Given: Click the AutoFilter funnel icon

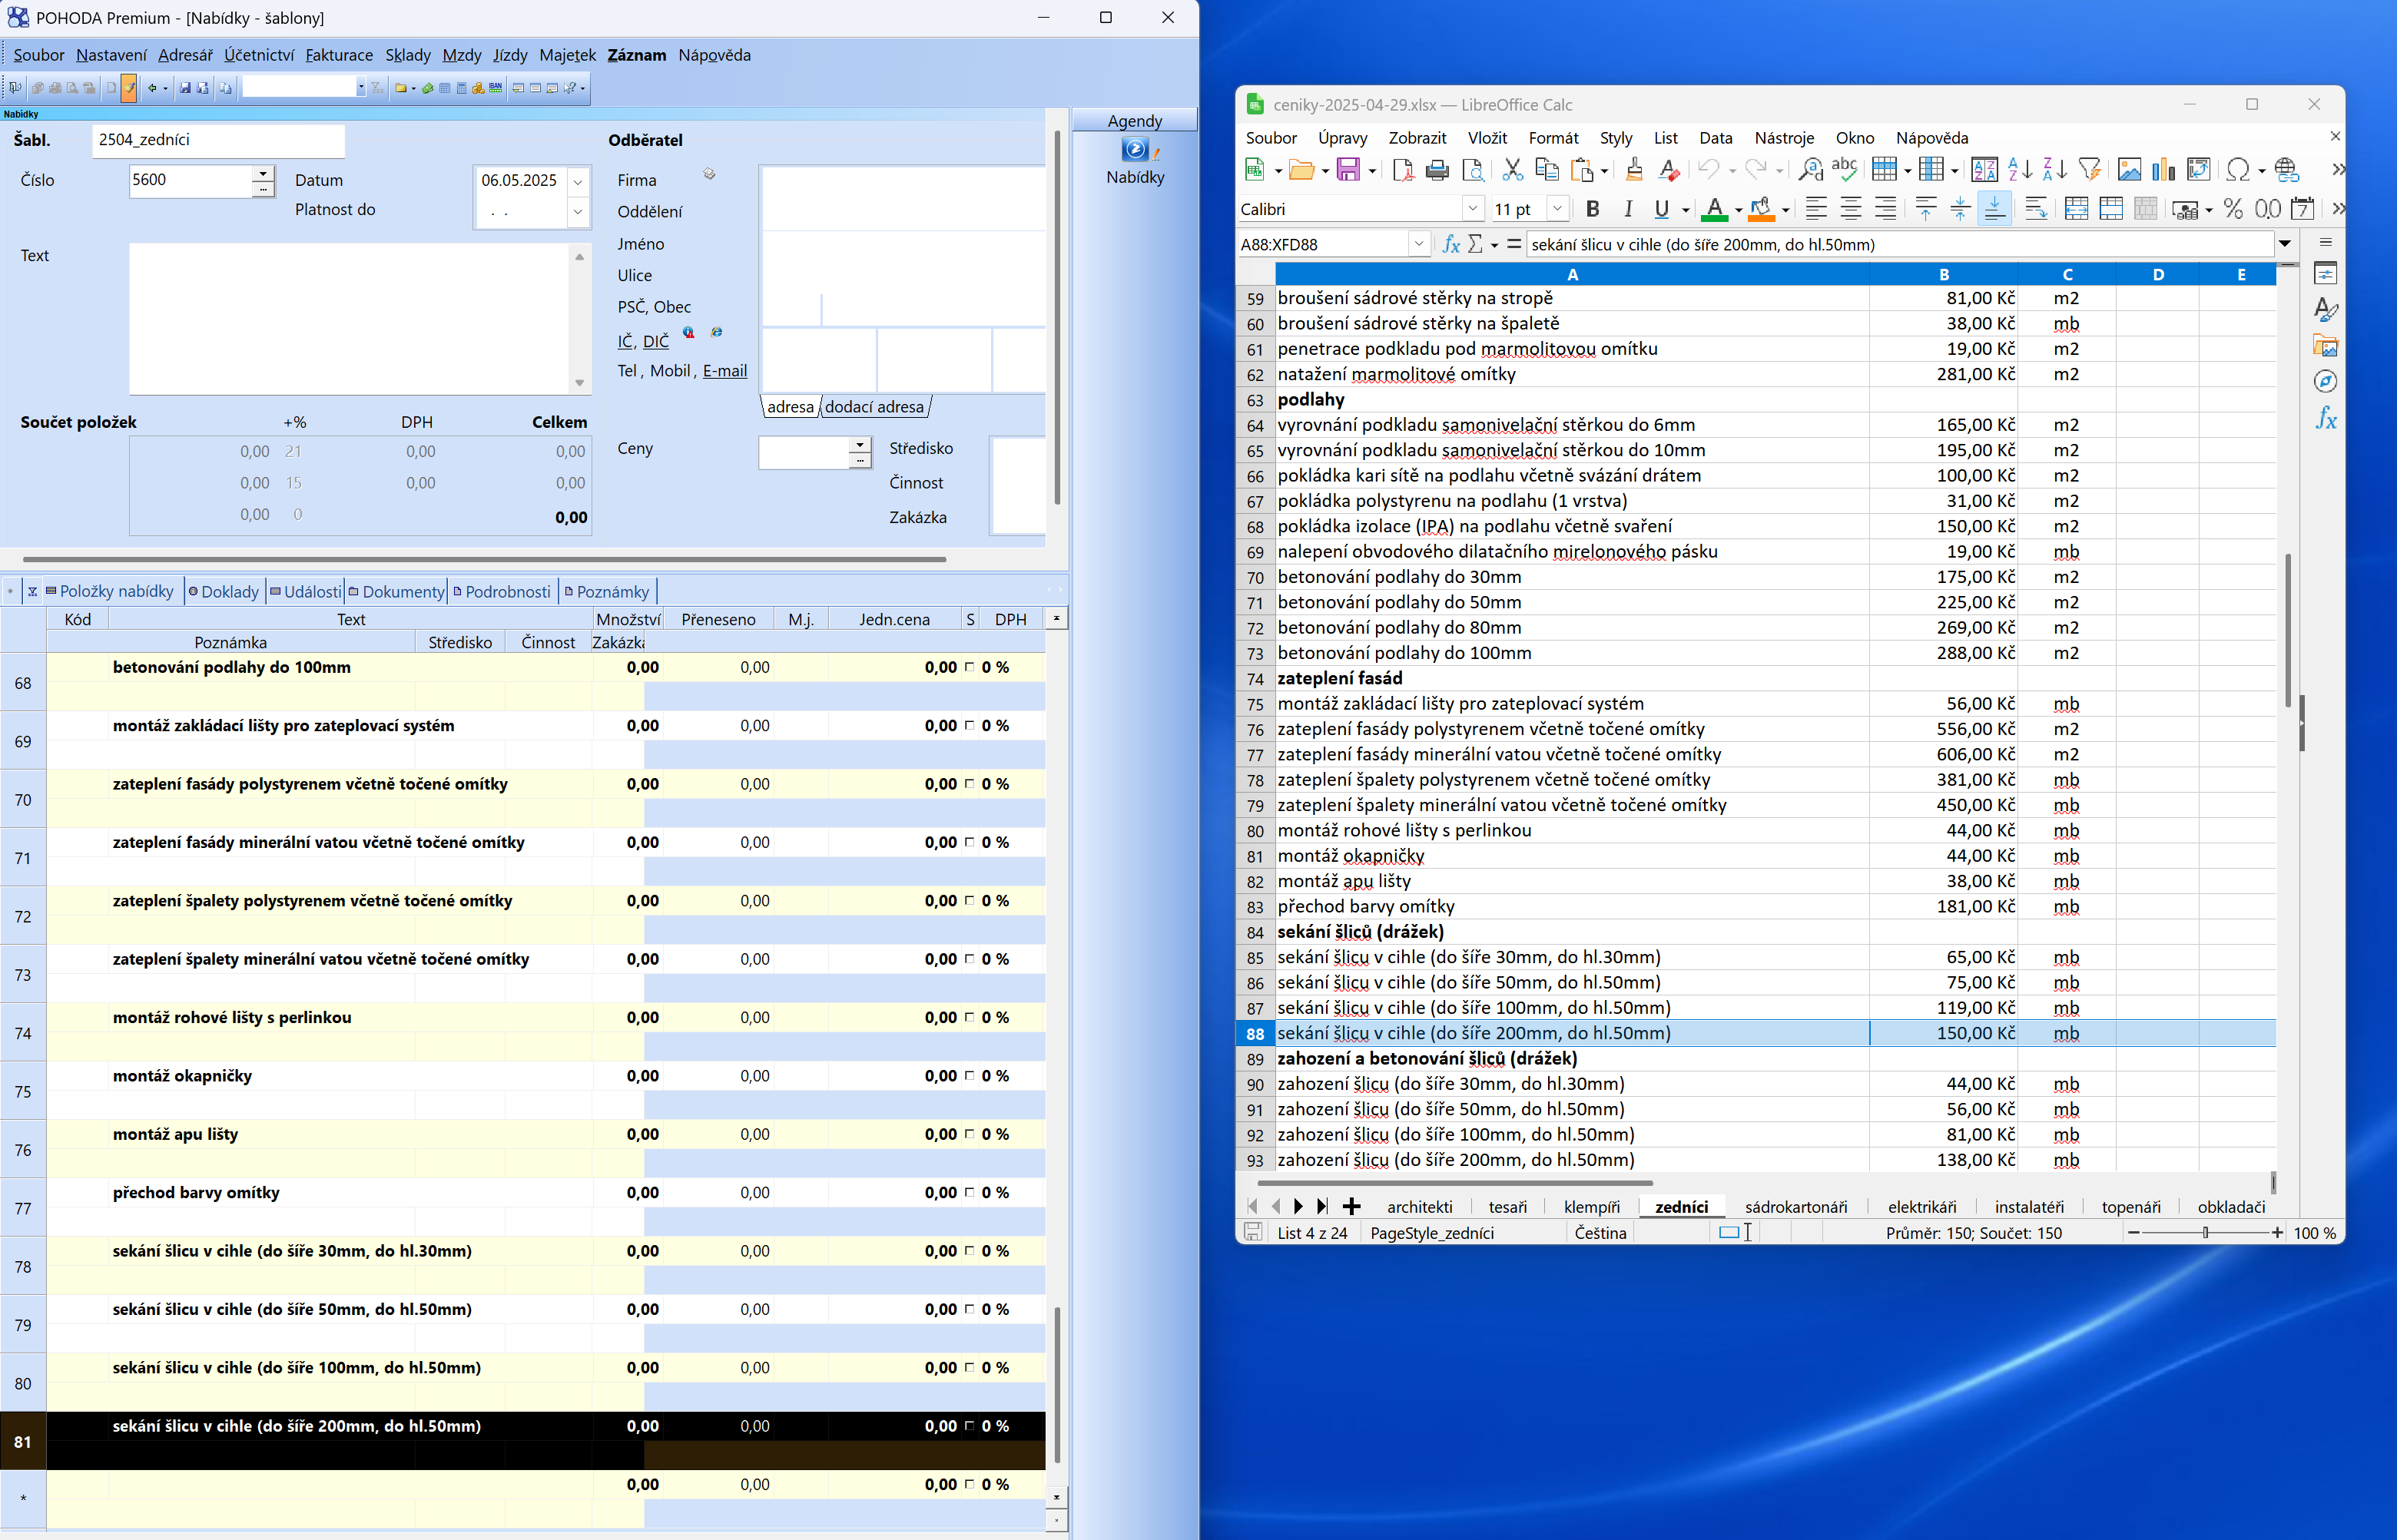Looking at the screenshot, I should [x=2090, y=170].
